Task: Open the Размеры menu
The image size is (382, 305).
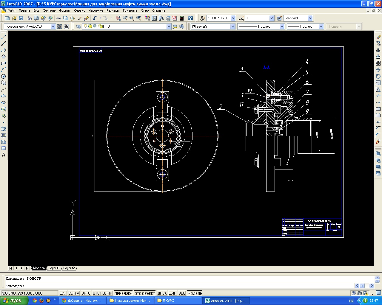Action: pyautogui.click(x=113, y=10)
